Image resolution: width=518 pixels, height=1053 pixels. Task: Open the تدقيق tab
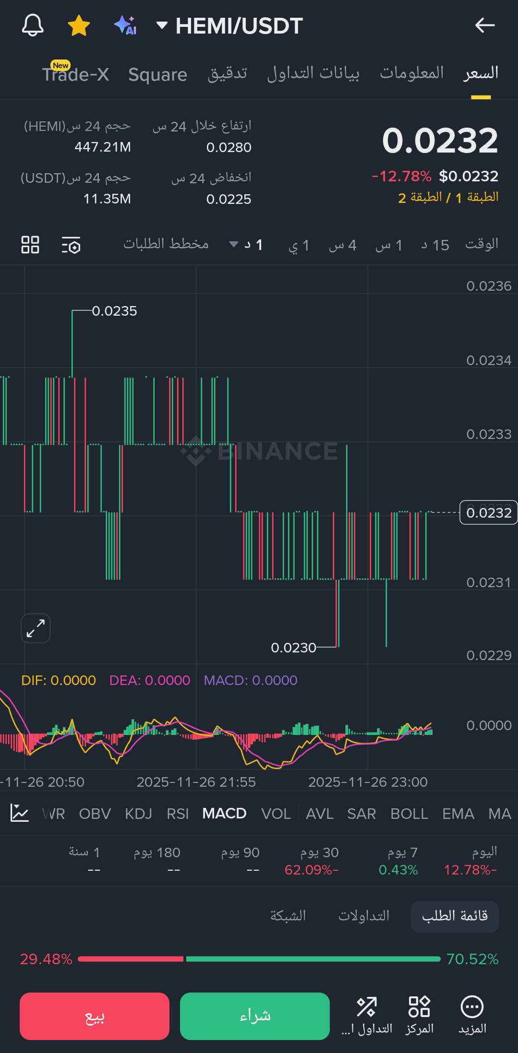(x=227, y=74)
